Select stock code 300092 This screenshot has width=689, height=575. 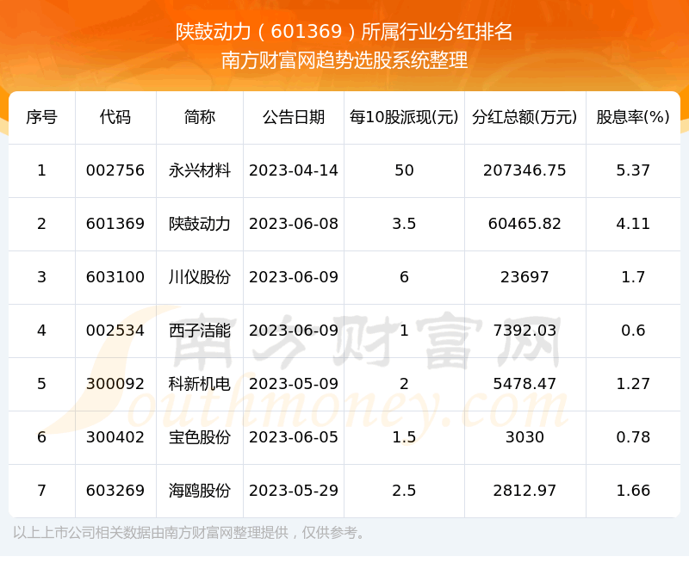pos(115,384)
